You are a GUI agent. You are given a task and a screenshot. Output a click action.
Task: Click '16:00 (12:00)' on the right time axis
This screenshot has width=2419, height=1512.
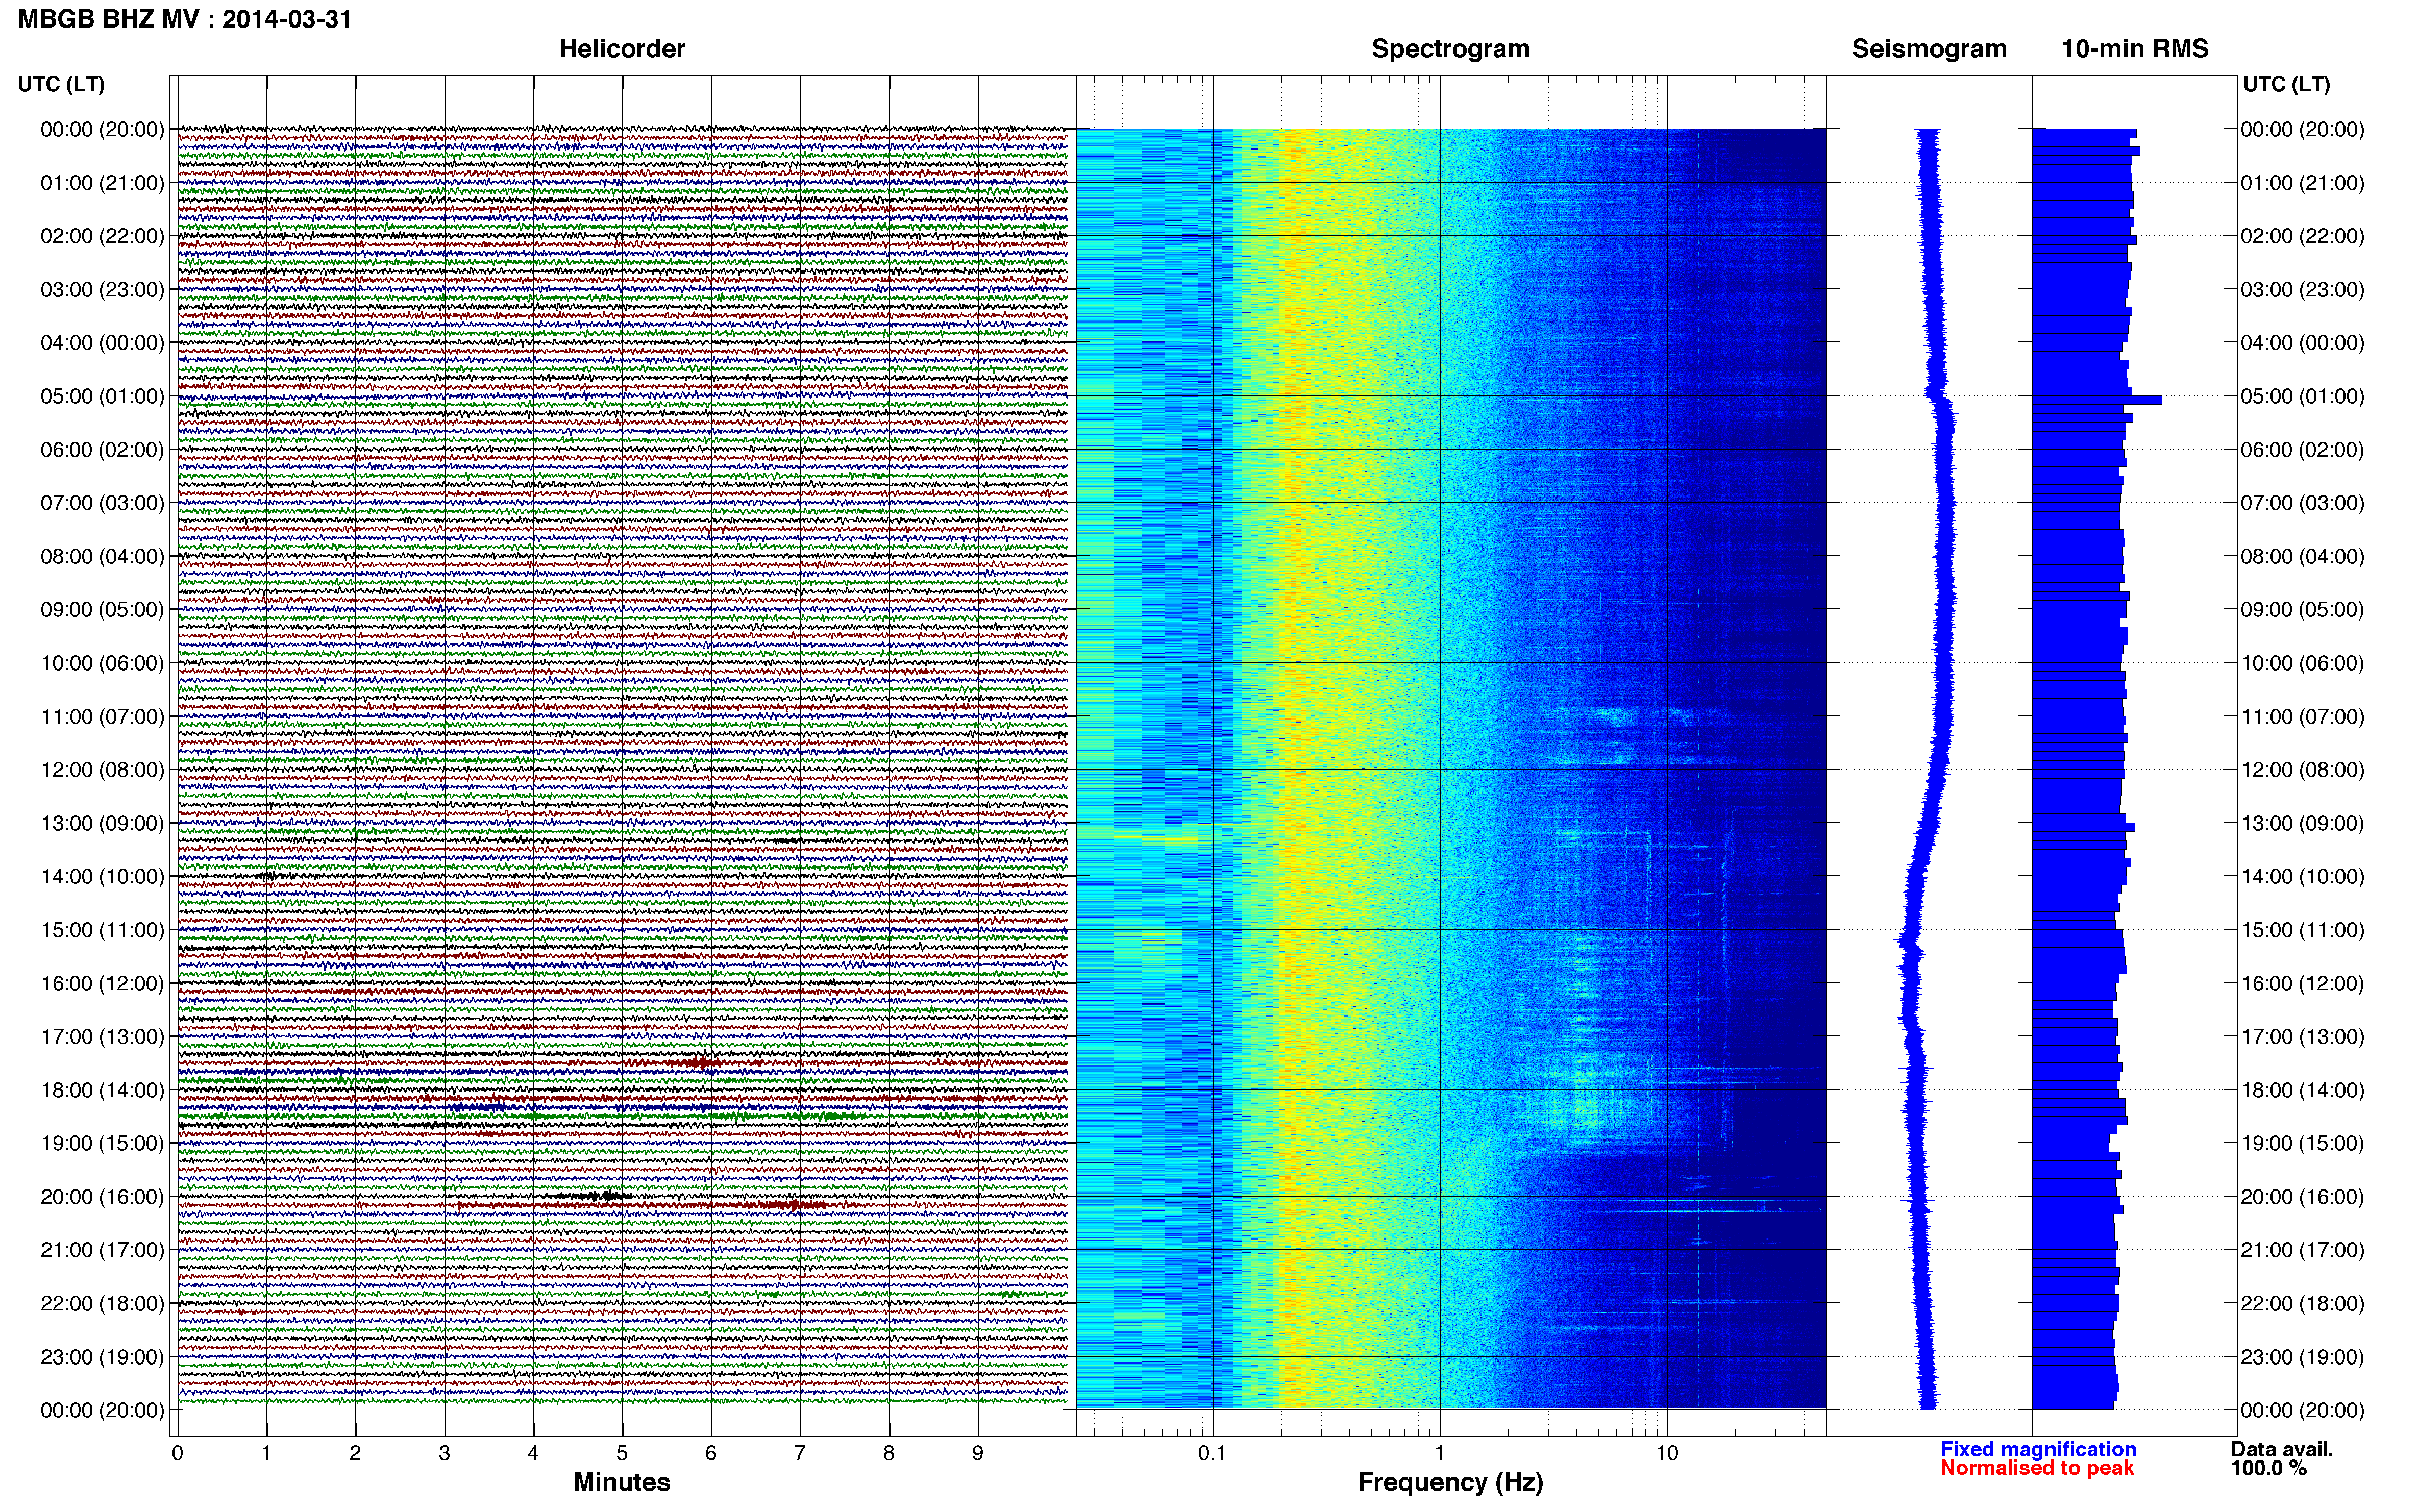[x=2302, y=983]
